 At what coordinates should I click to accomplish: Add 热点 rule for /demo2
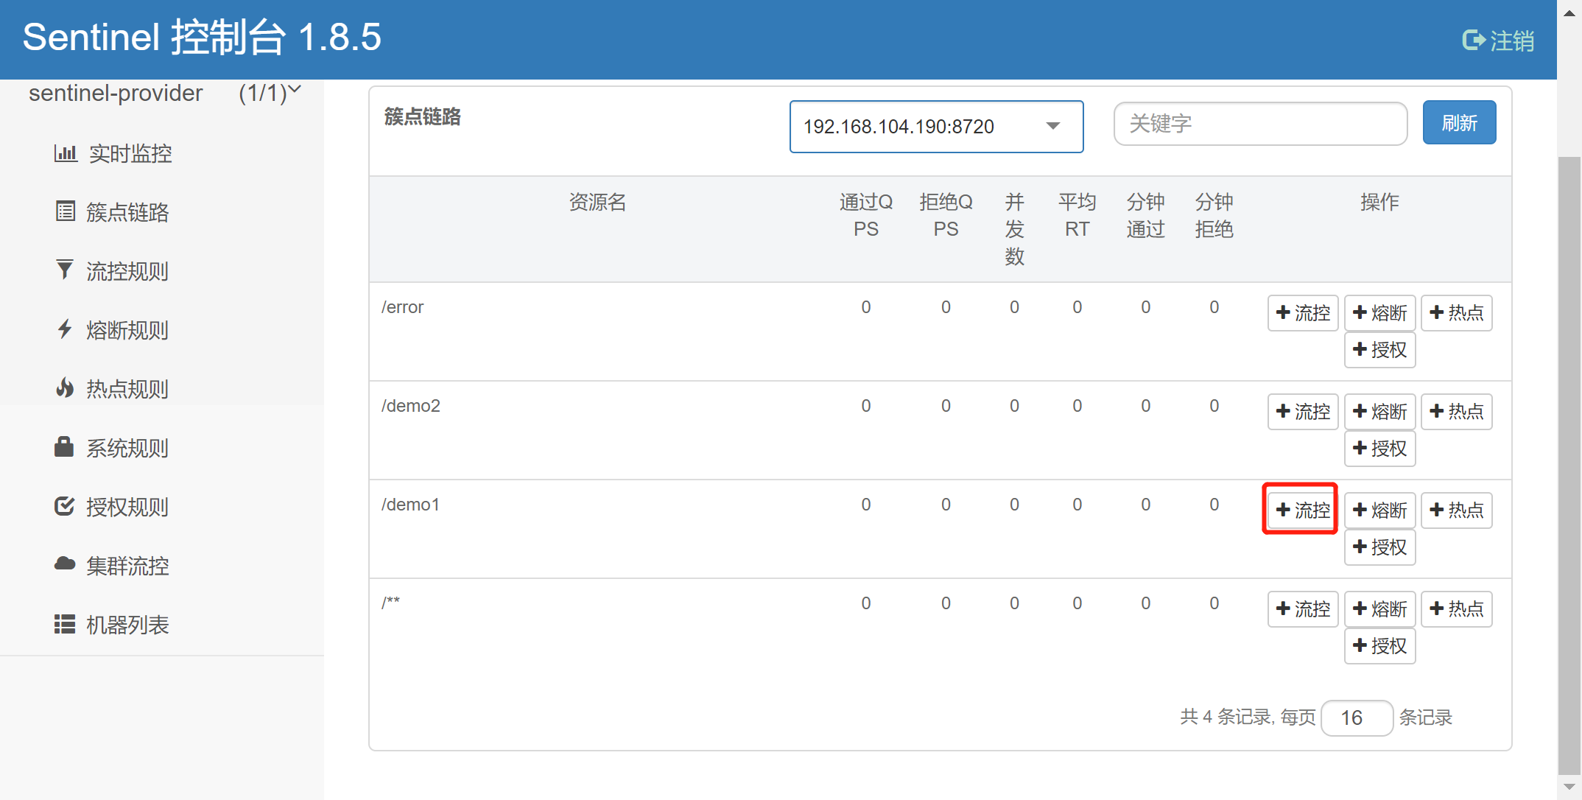[1456, 412]
